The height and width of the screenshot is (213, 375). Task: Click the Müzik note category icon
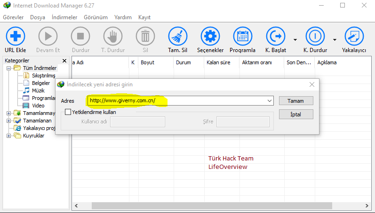coord(26,91)
